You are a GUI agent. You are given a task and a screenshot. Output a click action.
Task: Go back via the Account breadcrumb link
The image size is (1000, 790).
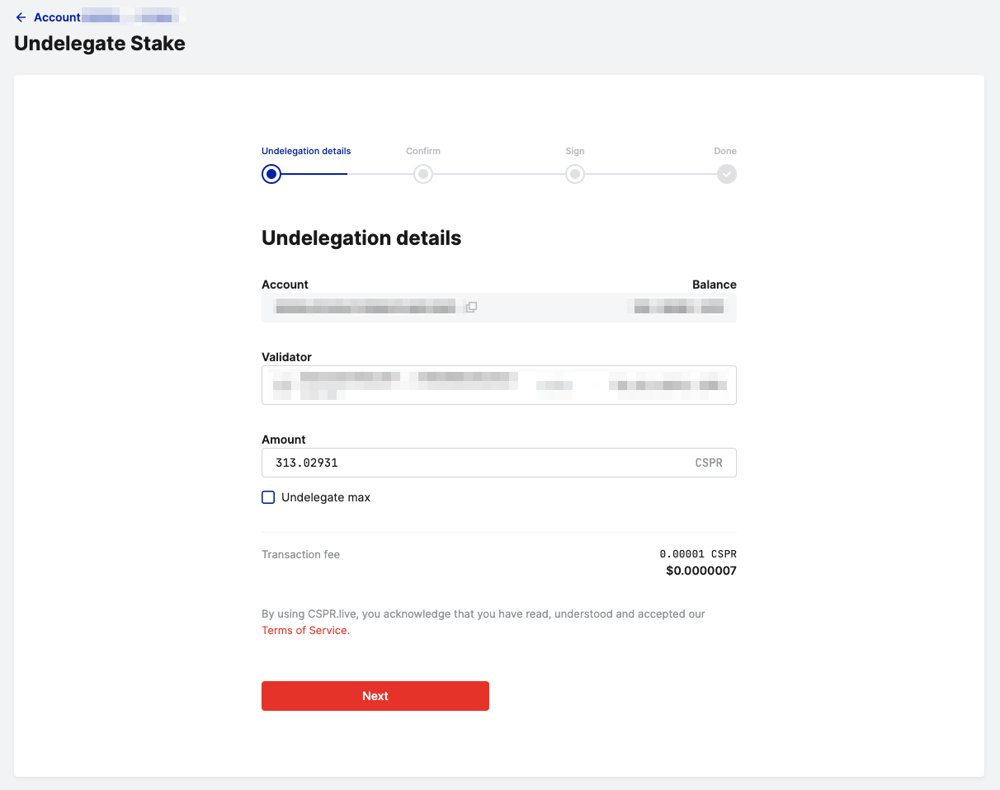(57, 17)
